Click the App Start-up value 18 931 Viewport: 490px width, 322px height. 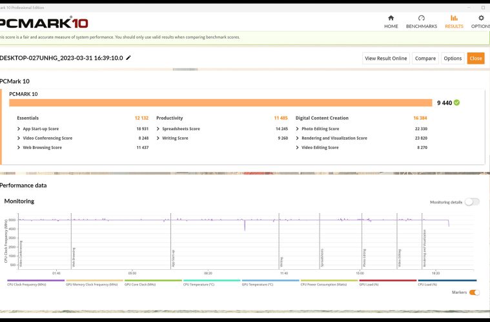coord(143,129)
